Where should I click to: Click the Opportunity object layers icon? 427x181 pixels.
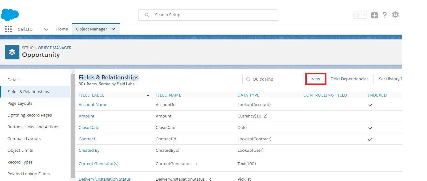(12, 52)
